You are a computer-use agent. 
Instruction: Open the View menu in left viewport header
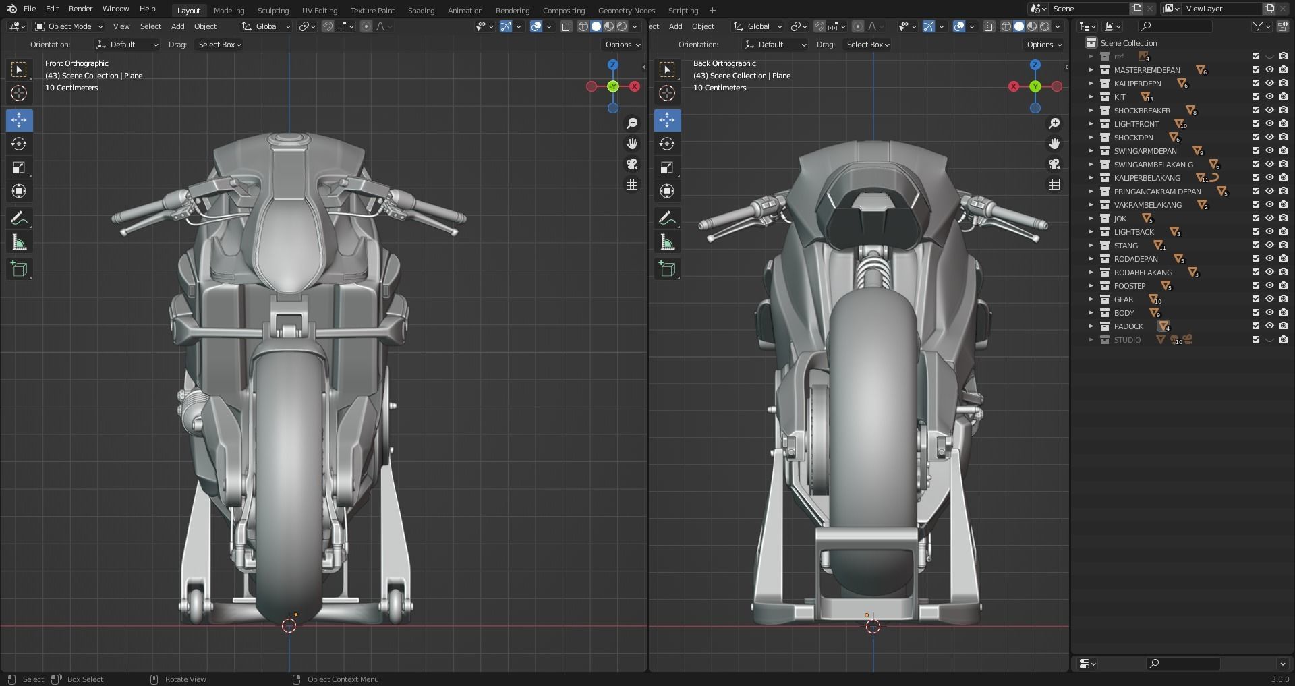click(x=121, y=26)
